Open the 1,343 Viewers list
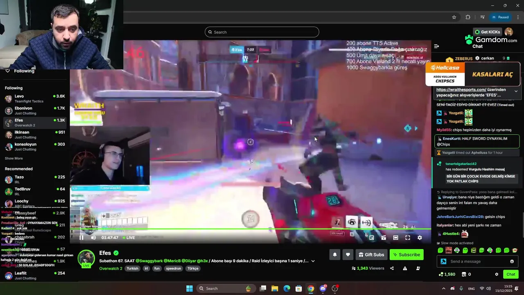524x295 pixels. tap(368, 268)
